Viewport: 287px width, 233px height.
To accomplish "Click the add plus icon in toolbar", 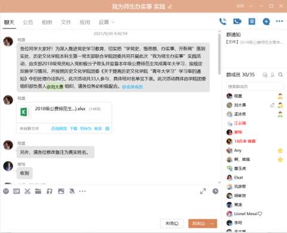I will [266, 21].
